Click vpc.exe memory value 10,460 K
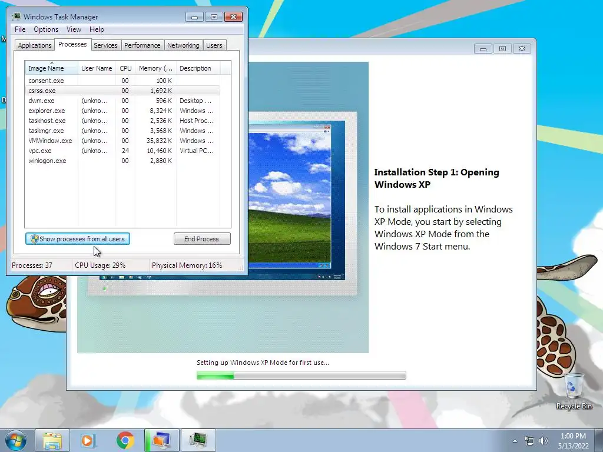The width and height of the screenshot is (603, 452). pyautogui.click(x=159, y=151)
